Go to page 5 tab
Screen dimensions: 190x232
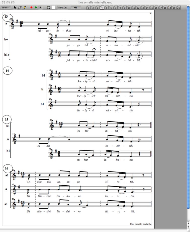106,8
